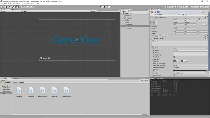The height and width of the screenshot is (118, 210).
Task: Click left horizontal alignment button
Action: click(174, 61)
